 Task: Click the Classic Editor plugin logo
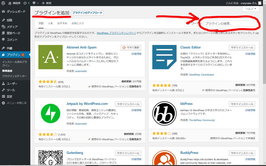(164, 57)
